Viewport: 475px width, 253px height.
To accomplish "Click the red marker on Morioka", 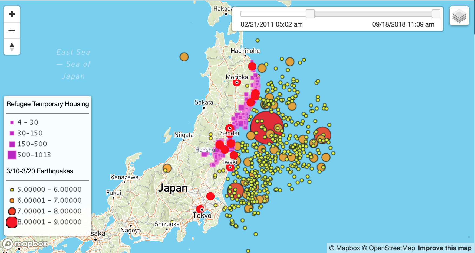I will click(237, 82).
